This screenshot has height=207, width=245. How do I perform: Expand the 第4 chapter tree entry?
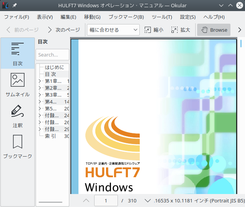click(40, 102)
